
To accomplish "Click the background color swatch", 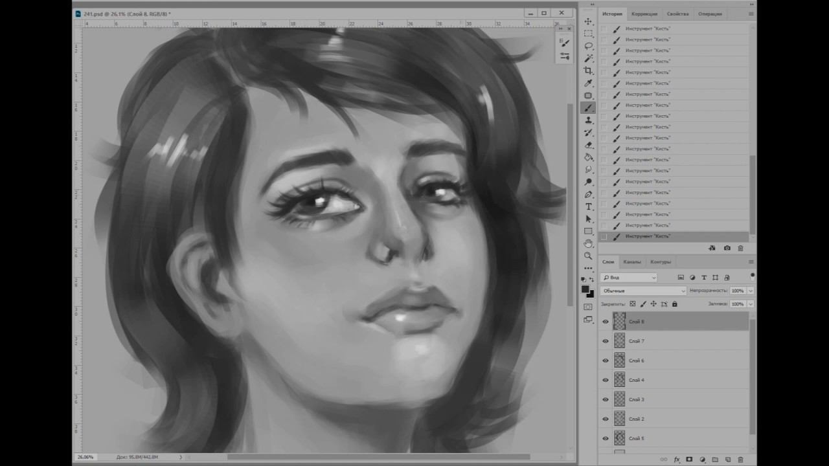I will [x=591, y=294].
